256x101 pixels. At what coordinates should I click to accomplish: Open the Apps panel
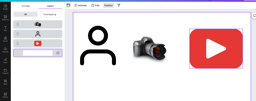(x=5, y=82)
